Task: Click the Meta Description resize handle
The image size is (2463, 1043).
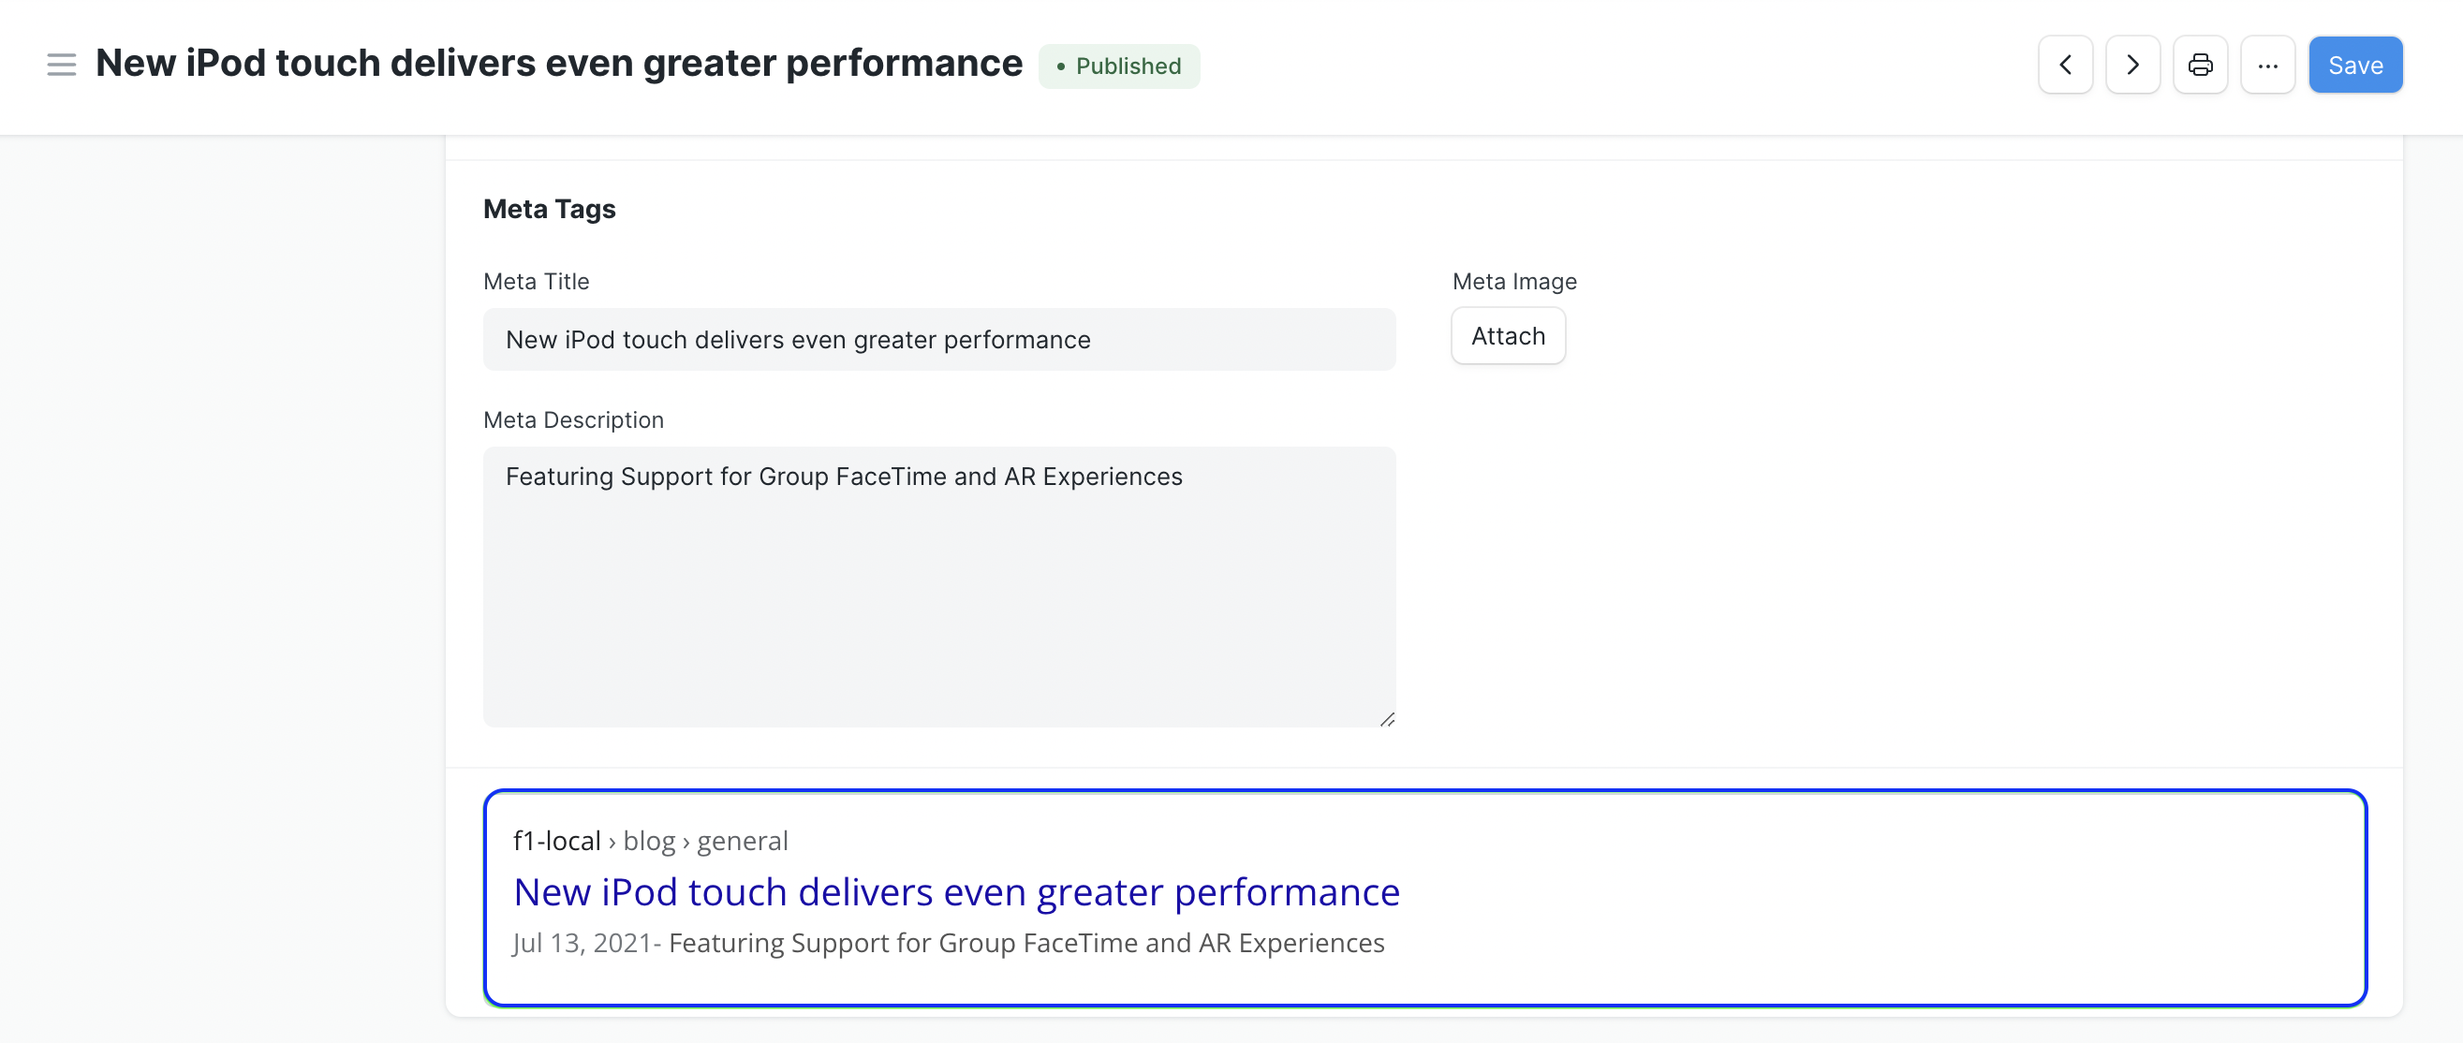Action: pyautogui.click(x=1386, y=719)
